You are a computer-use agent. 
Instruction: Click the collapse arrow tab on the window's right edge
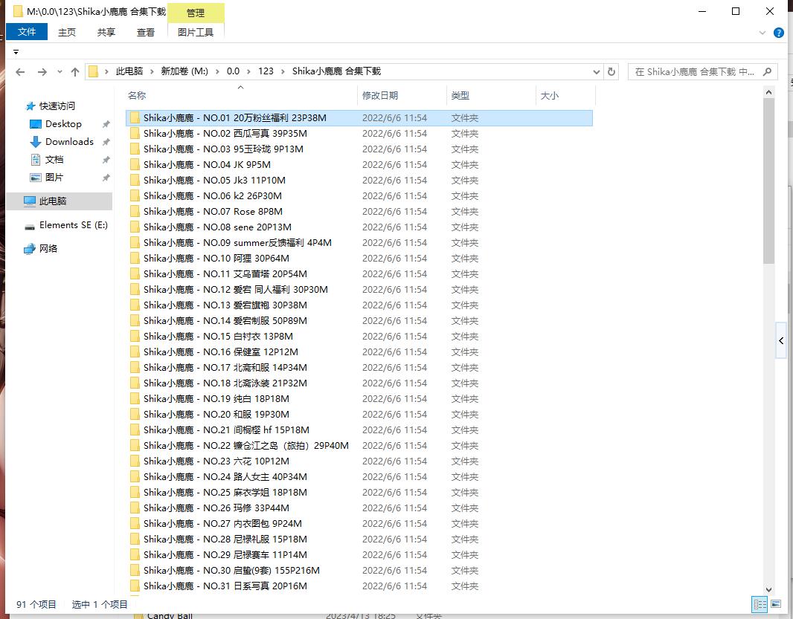pos(781,341)
